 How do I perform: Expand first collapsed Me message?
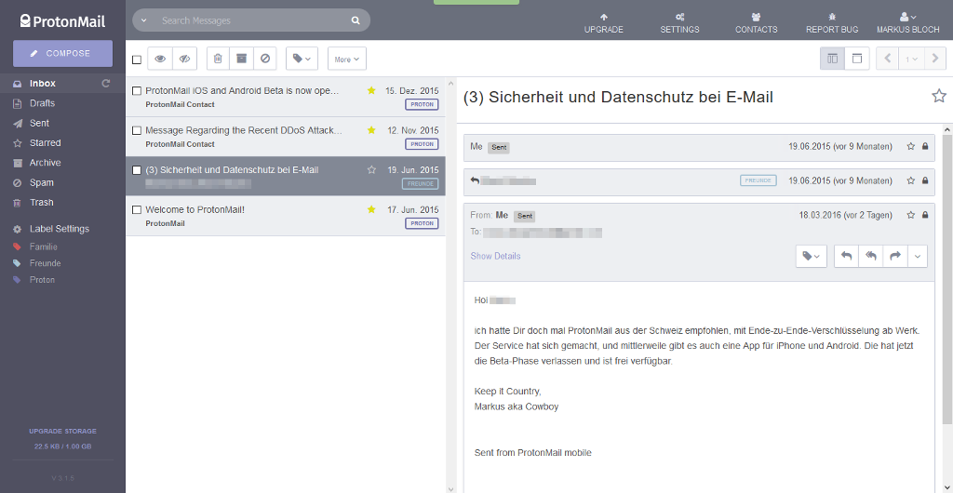700,147
